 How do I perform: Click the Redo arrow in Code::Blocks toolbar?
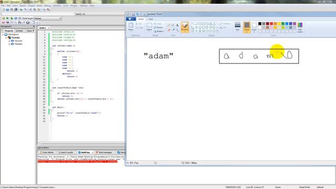(25, 9)
